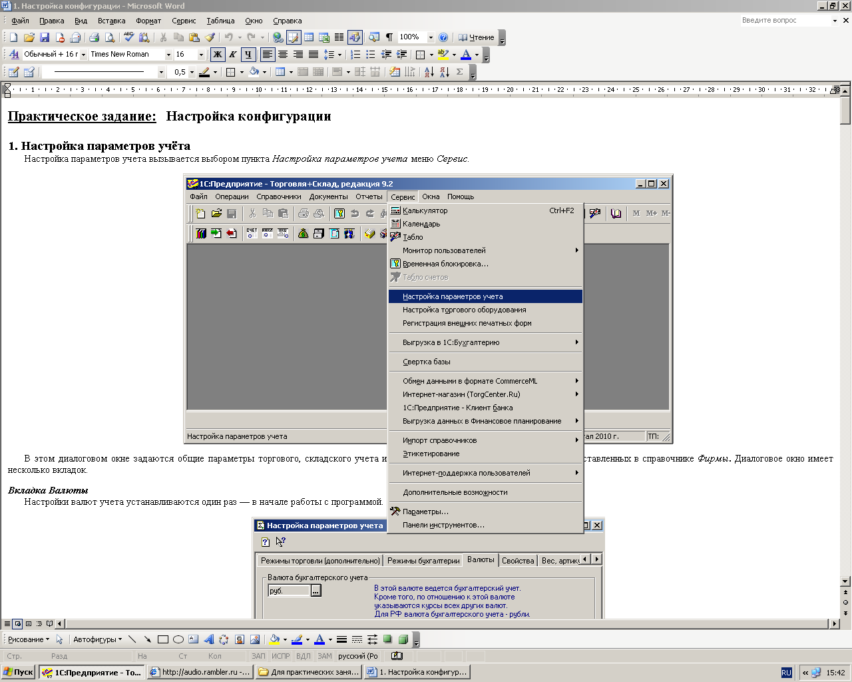Click the ИСПР status bar indicator
This screenshot has width=852, height=682.
(281, 656)
